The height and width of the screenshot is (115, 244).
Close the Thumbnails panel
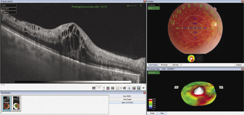[x=144, y=93]
